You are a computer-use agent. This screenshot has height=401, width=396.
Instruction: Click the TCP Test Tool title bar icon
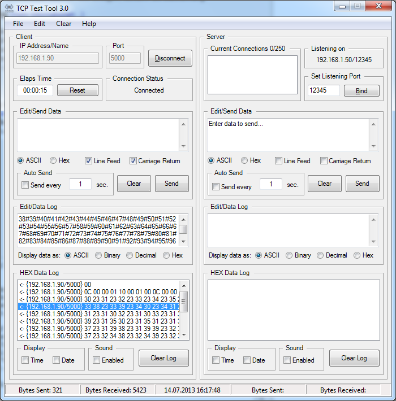9,8
